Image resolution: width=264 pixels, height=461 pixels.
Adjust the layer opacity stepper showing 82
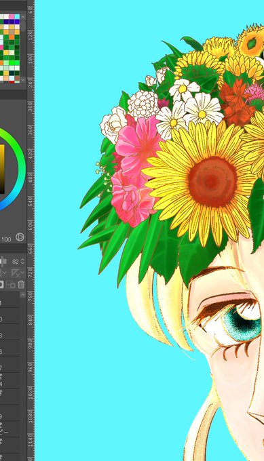[22, 262]
